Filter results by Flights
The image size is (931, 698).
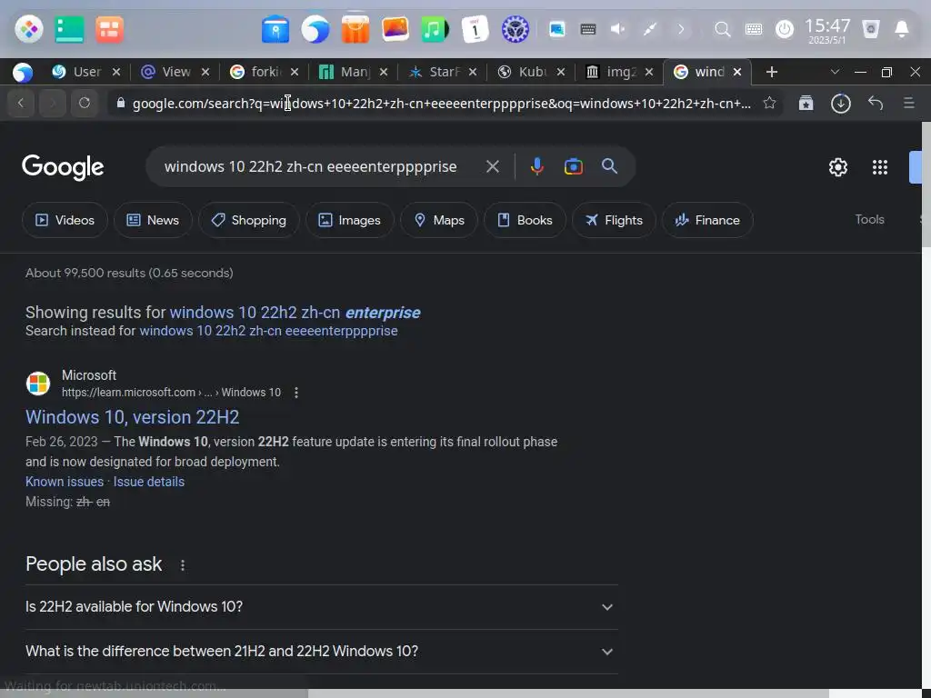coord(614,220)
